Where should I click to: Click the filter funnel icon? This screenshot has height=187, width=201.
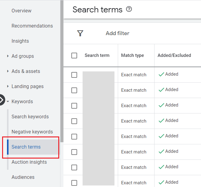pyautogui.click(x=80, y=33)
